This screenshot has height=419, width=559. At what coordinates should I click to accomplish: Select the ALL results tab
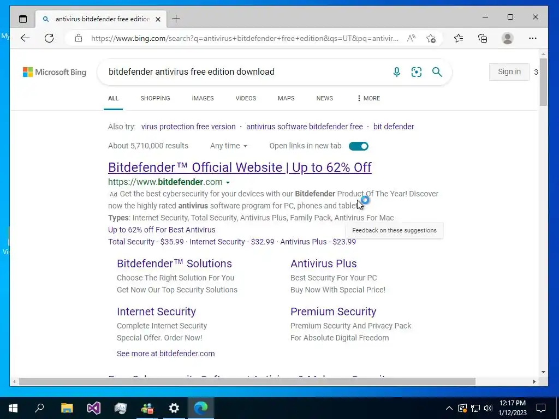[x=114, y=98]
